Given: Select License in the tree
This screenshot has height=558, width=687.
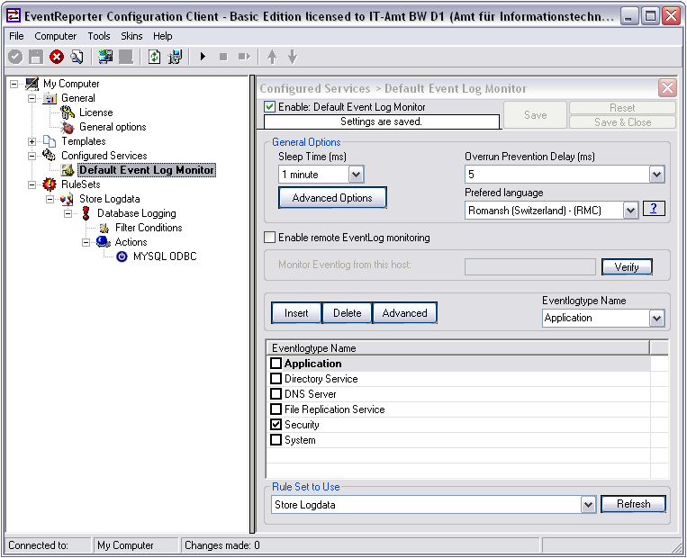Looking at the screenshot, I should (96, 112).
